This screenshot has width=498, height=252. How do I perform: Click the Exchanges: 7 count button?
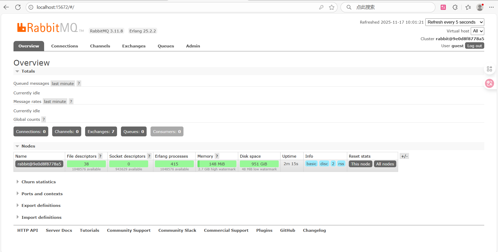click(101, 131)
